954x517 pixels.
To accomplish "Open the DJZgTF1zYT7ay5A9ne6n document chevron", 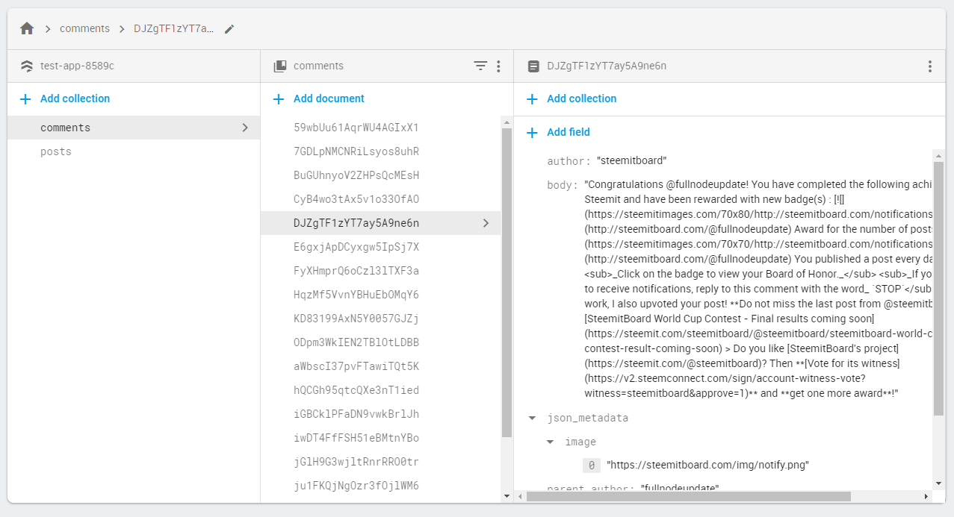I will point(486,223).
